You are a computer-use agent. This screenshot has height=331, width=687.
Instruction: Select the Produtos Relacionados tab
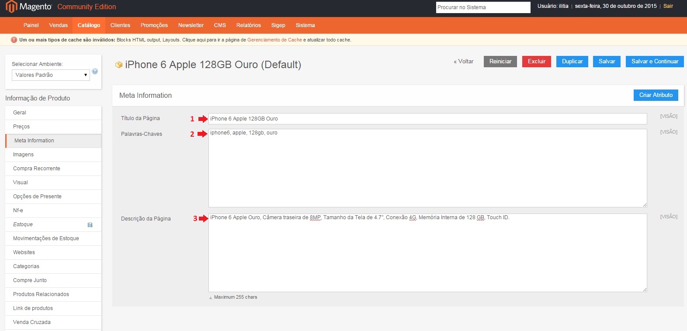coord(53,294)
